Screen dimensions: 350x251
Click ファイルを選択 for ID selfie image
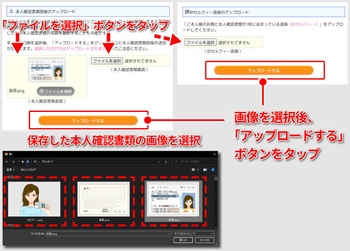[200, 42]
